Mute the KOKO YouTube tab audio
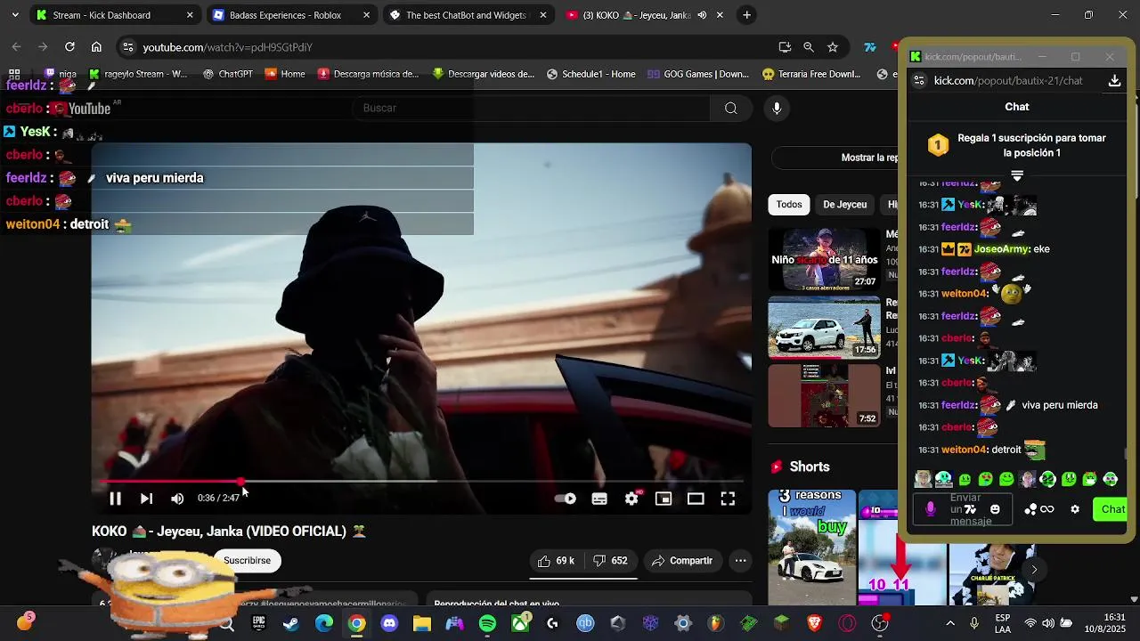Image resolution: width=1140 pixels, height=641 pixels. [x=702, y=15]
